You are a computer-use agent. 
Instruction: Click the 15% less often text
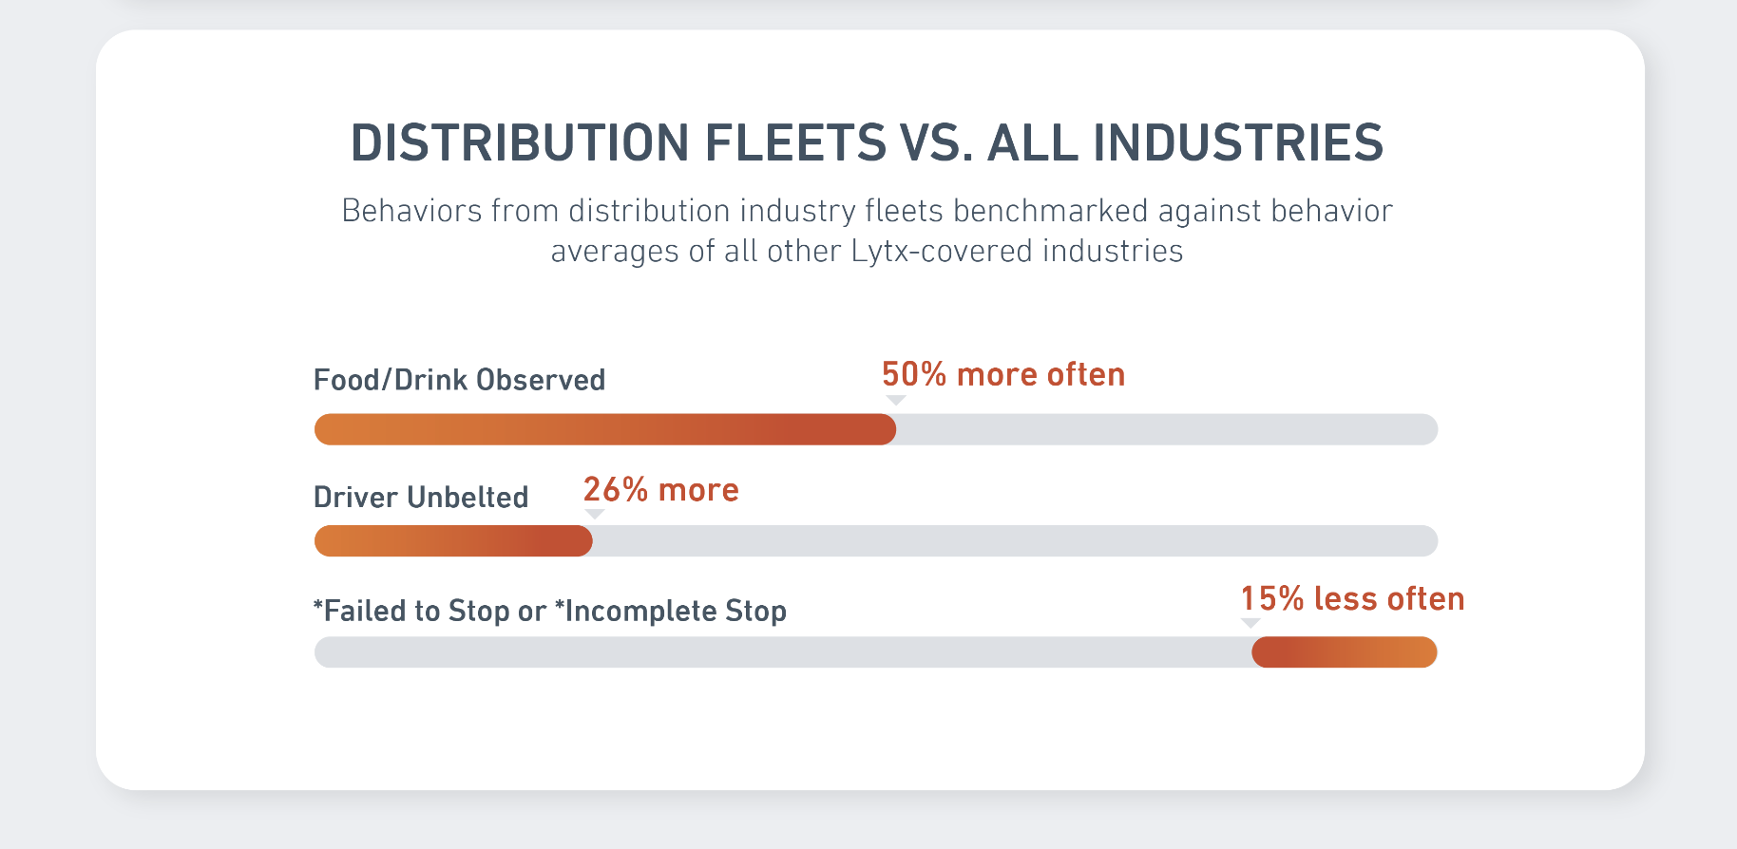tap(1352, 599)
